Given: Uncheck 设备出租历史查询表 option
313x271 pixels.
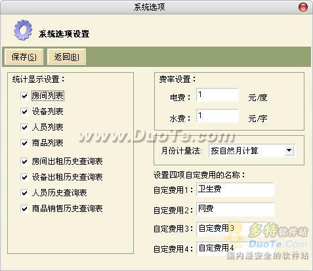Looking at the screenshot, I should point(24,177).
